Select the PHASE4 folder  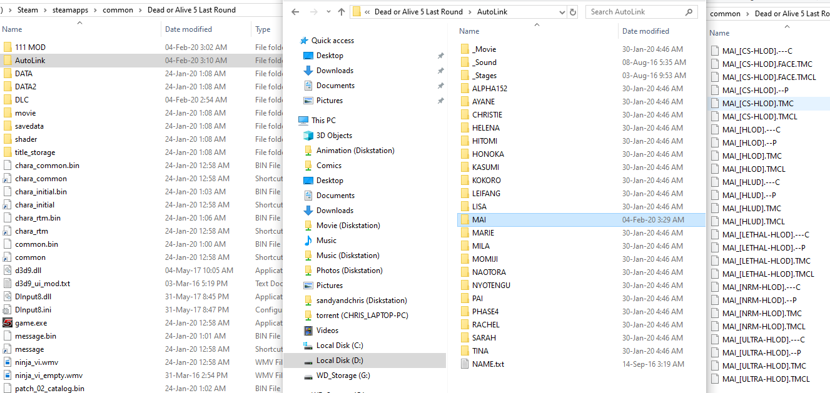485,312
